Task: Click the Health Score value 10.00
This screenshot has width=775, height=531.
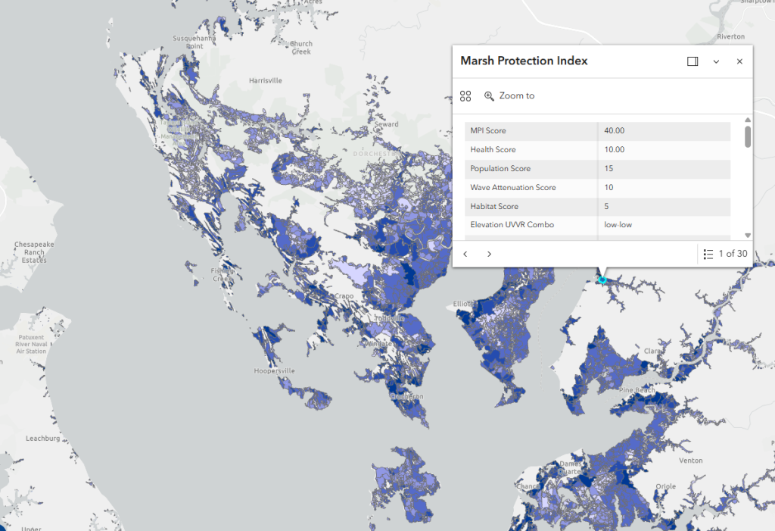Action: pos(615,149)
